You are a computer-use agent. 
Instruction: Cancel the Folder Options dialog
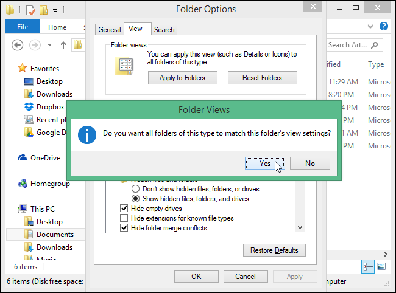(246, 277)
